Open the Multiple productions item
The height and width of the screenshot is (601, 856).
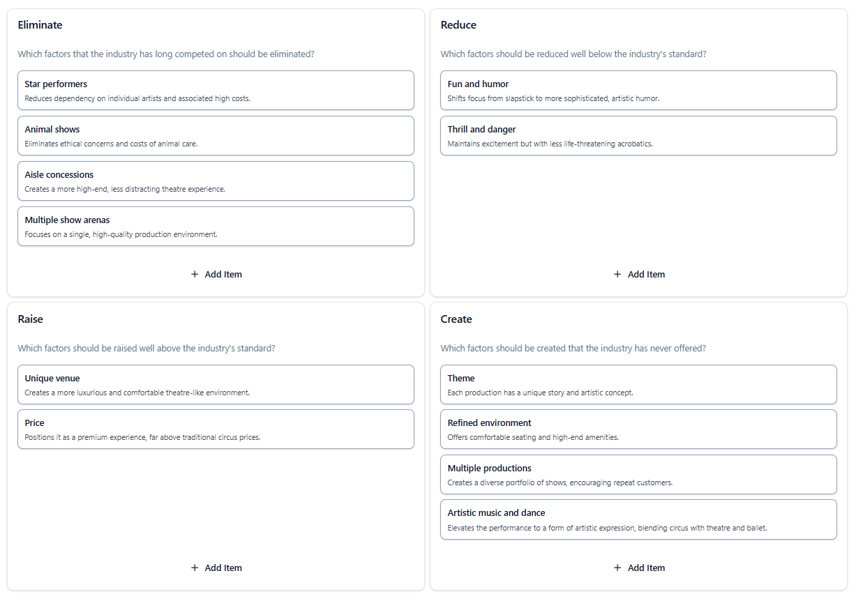(638, 474)
